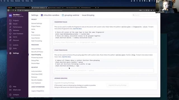This screenshot has height=100, width=179.
Task: Click the browser back button
Action: tap(8, 10)
